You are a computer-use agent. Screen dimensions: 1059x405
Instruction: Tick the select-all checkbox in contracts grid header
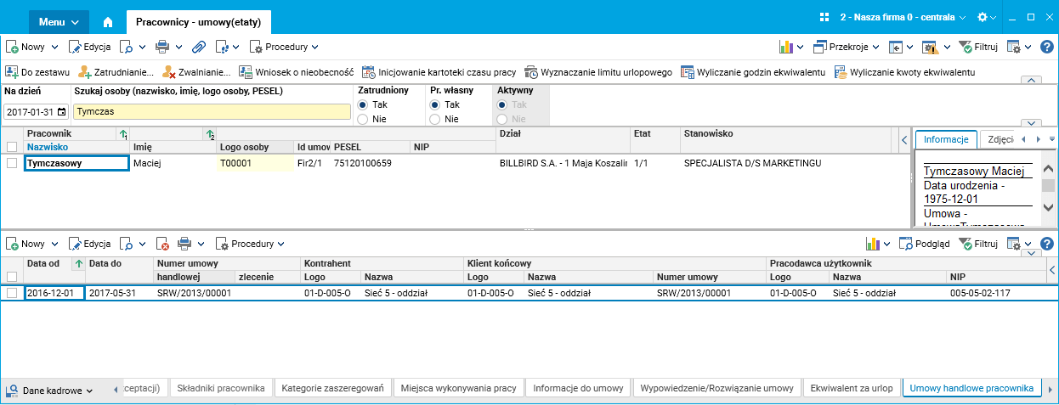tap(12, 277)
